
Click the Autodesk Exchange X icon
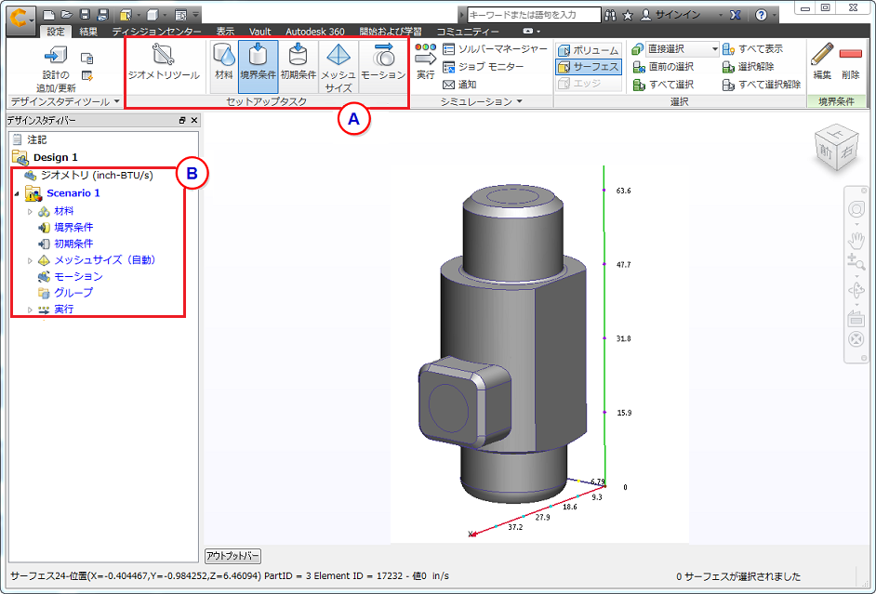click(736, 15)
